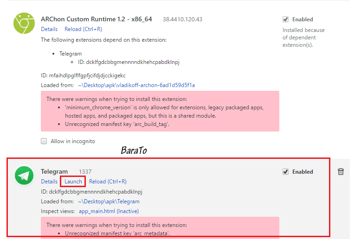Image resolution: width=361 pixels, height=239 pixels.
Task: Open Telegram loaded-from Desktop\apk\Telegram path
Action: 109,201
